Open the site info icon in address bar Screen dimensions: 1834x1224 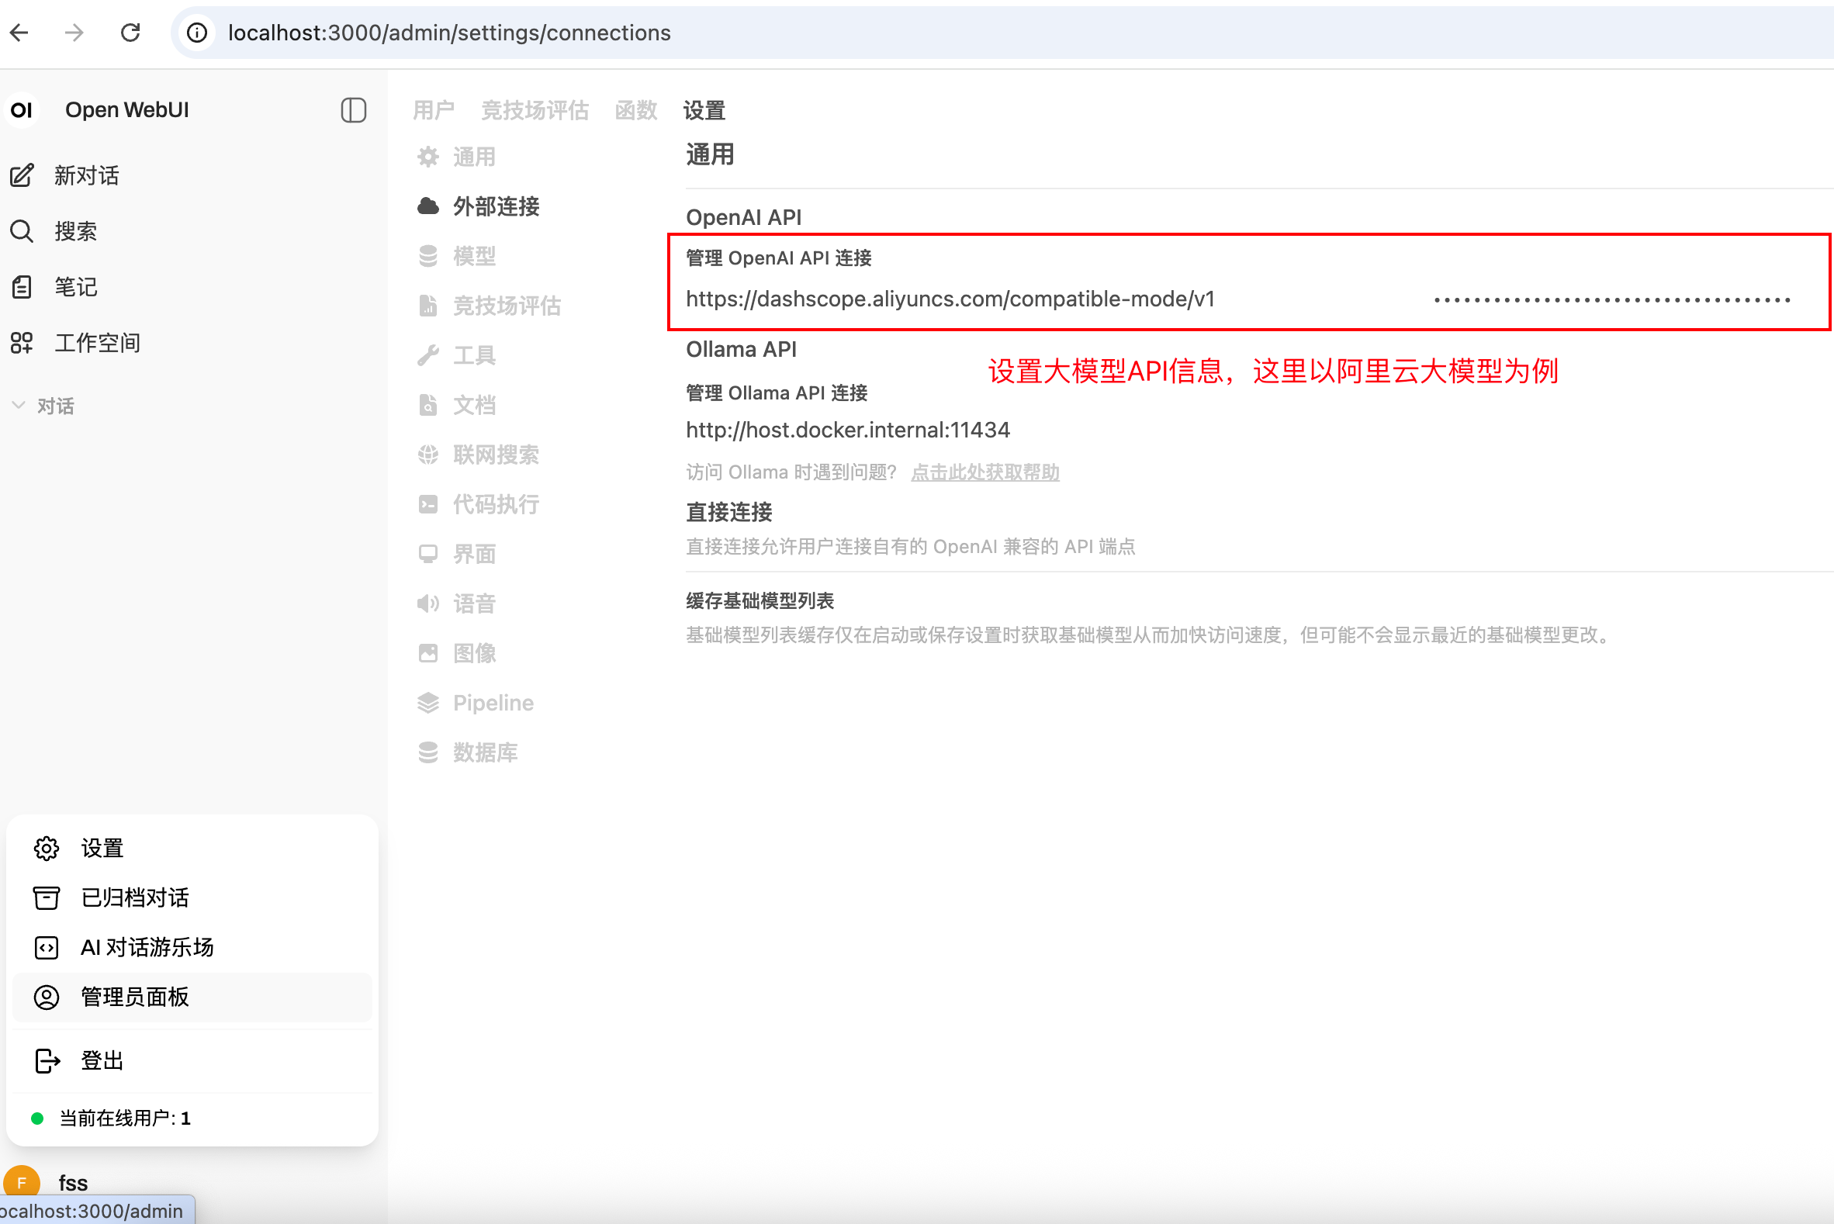(x=198, y=33)
